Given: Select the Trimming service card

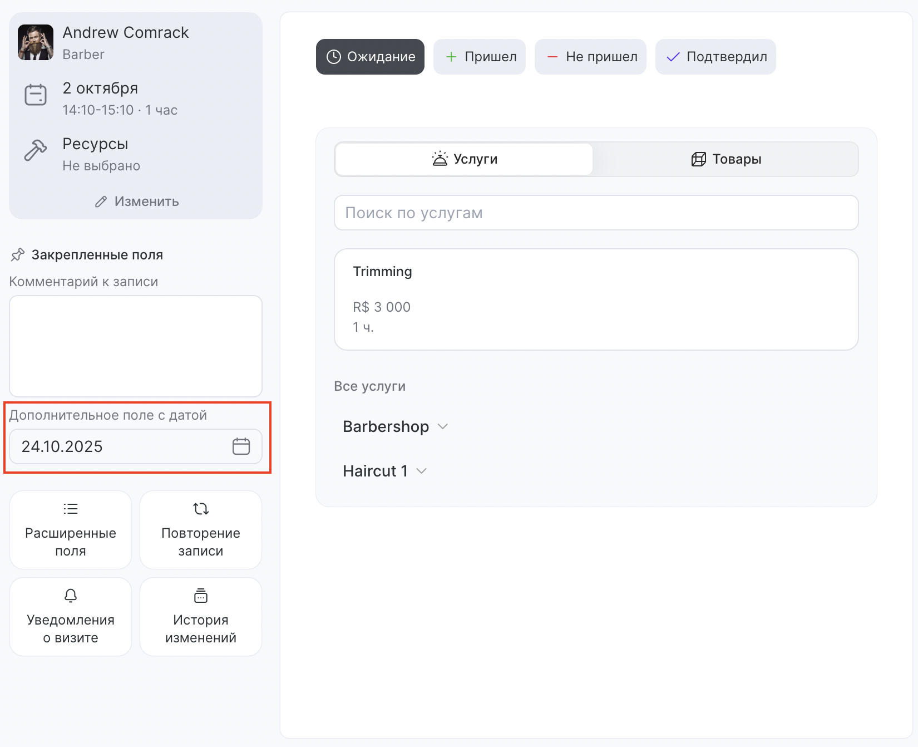Looking at the screenshot, I should pos(596,299).
